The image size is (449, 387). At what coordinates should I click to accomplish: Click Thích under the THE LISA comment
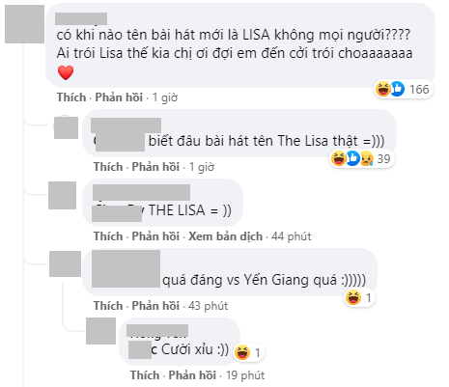point(108,236)
